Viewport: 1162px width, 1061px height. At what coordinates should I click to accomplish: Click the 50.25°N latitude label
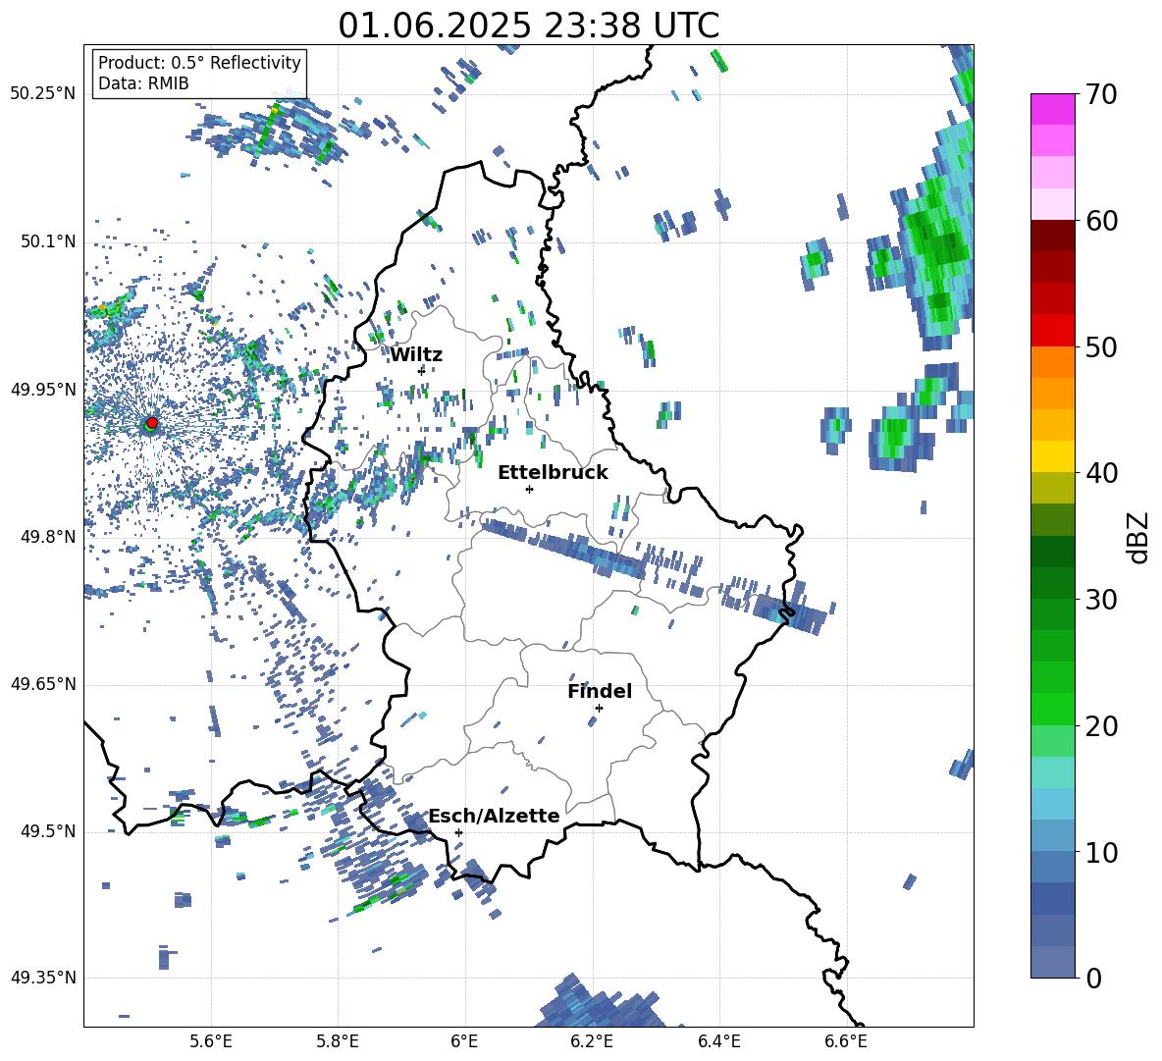[x=43, y=94]
